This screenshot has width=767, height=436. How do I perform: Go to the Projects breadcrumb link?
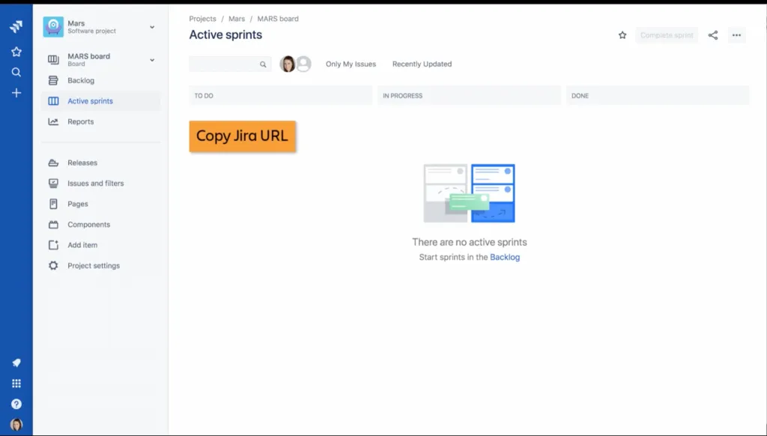coord(202,19)
